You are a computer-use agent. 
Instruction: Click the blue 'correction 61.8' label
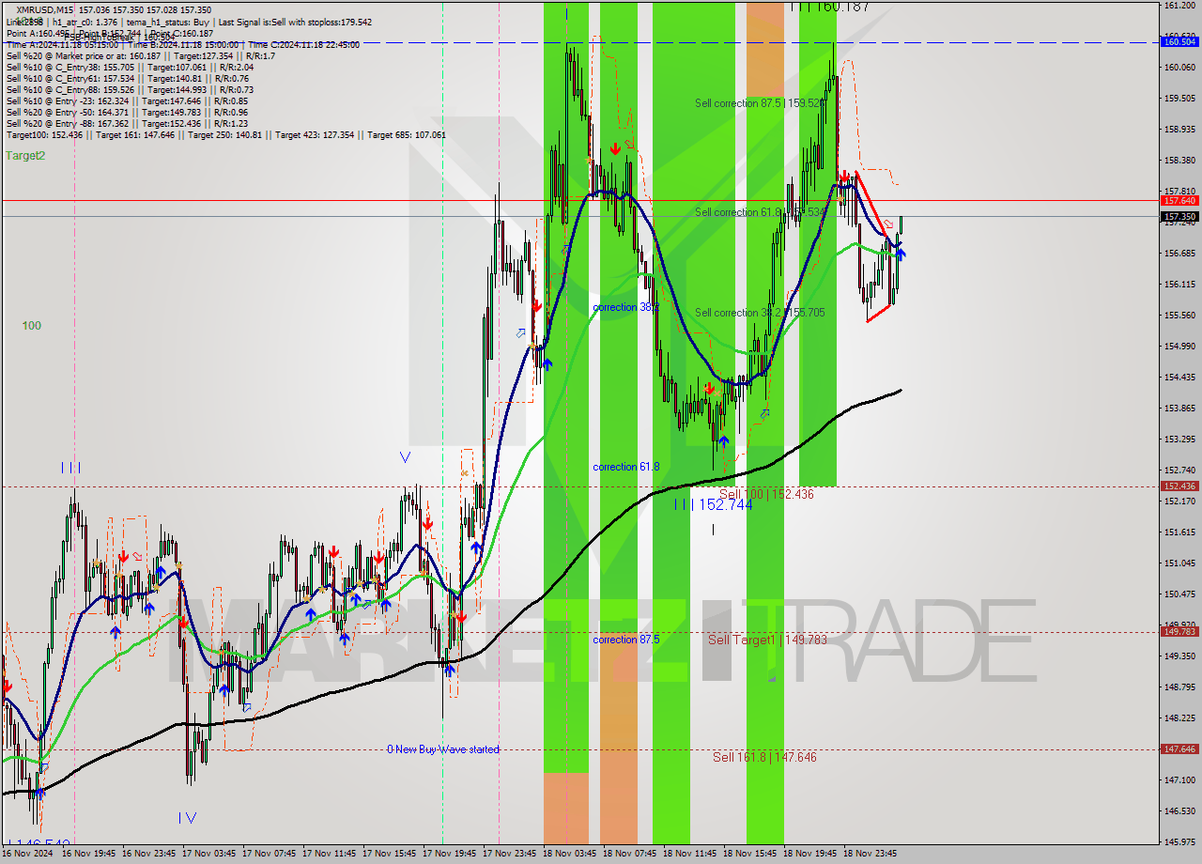coord(626,467)
